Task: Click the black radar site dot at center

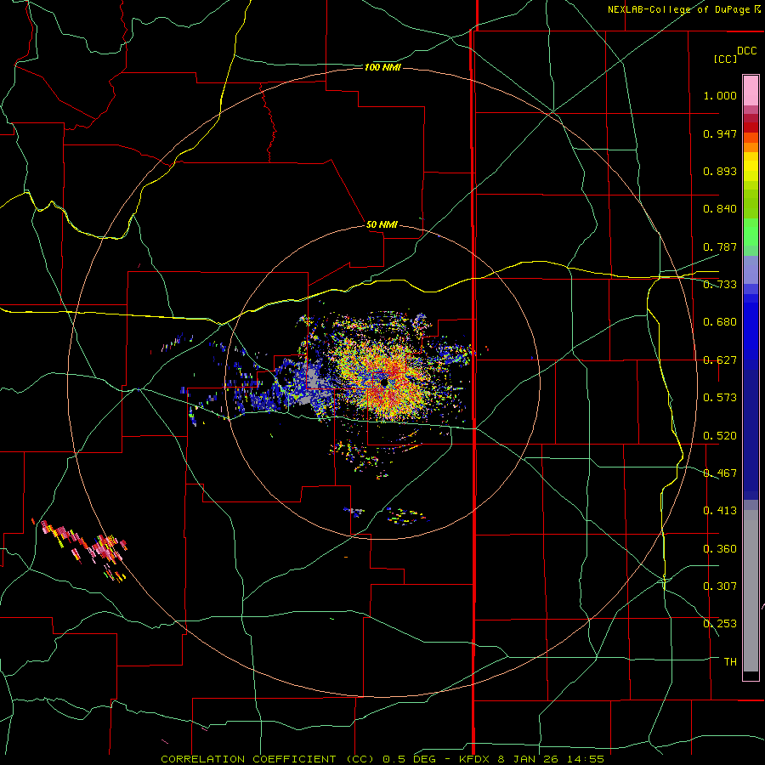Action: point(384,383)
